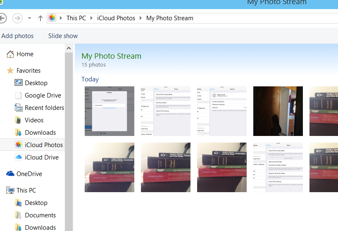This screenshot has height=231, width=338.
Task: Select the dark wooden door photo thumbnail
Action: [x=278, y=111]
